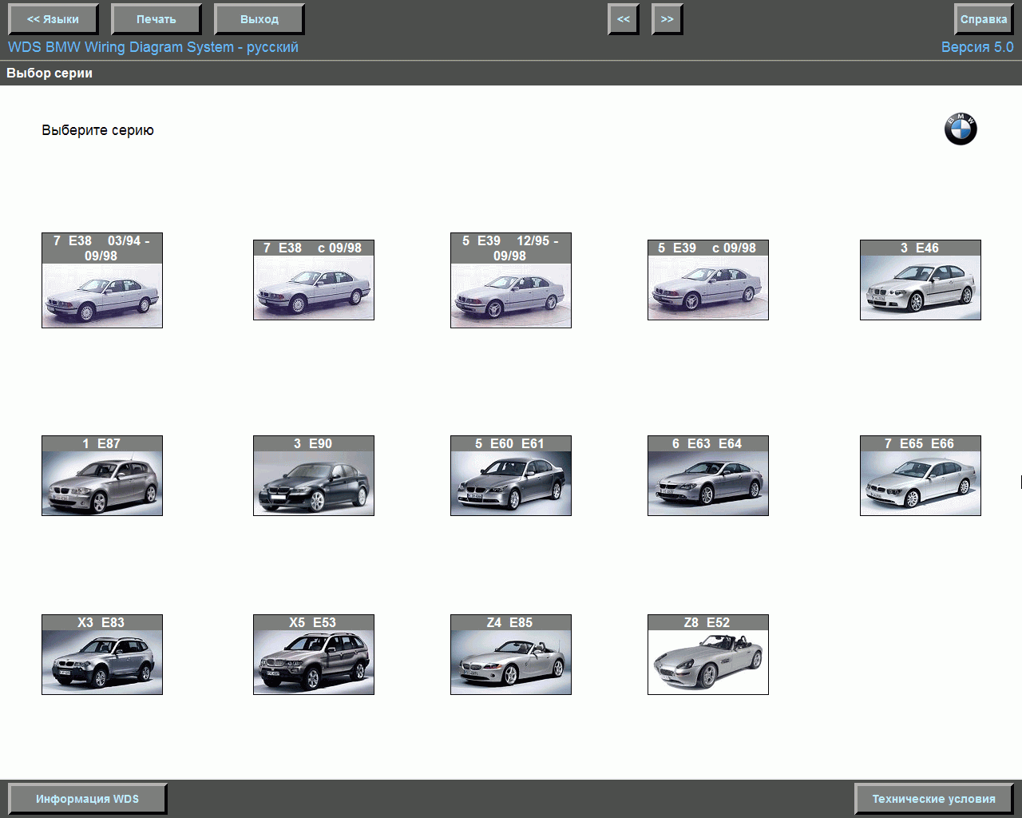This screenshot has height=818, width=1022.
Task: Exit the application via Выход
Action: [259, 19]
